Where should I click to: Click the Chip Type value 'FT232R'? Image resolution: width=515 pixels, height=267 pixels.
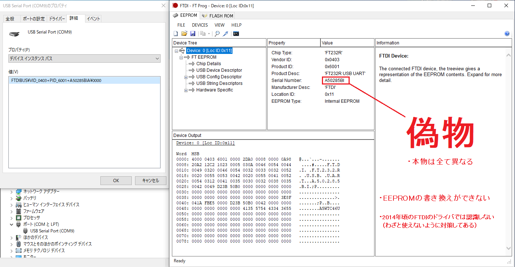point(334,53)
